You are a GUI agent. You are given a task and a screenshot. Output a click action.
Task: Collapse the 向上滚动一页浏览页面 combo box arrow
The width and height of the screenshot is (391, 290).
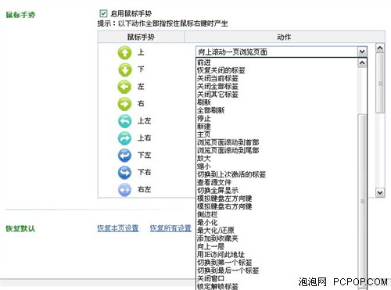click(x=362, y=52)
